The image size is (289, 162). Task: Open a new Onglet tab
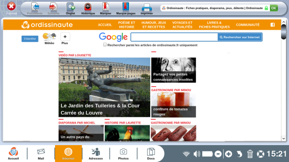coord(70,8)
